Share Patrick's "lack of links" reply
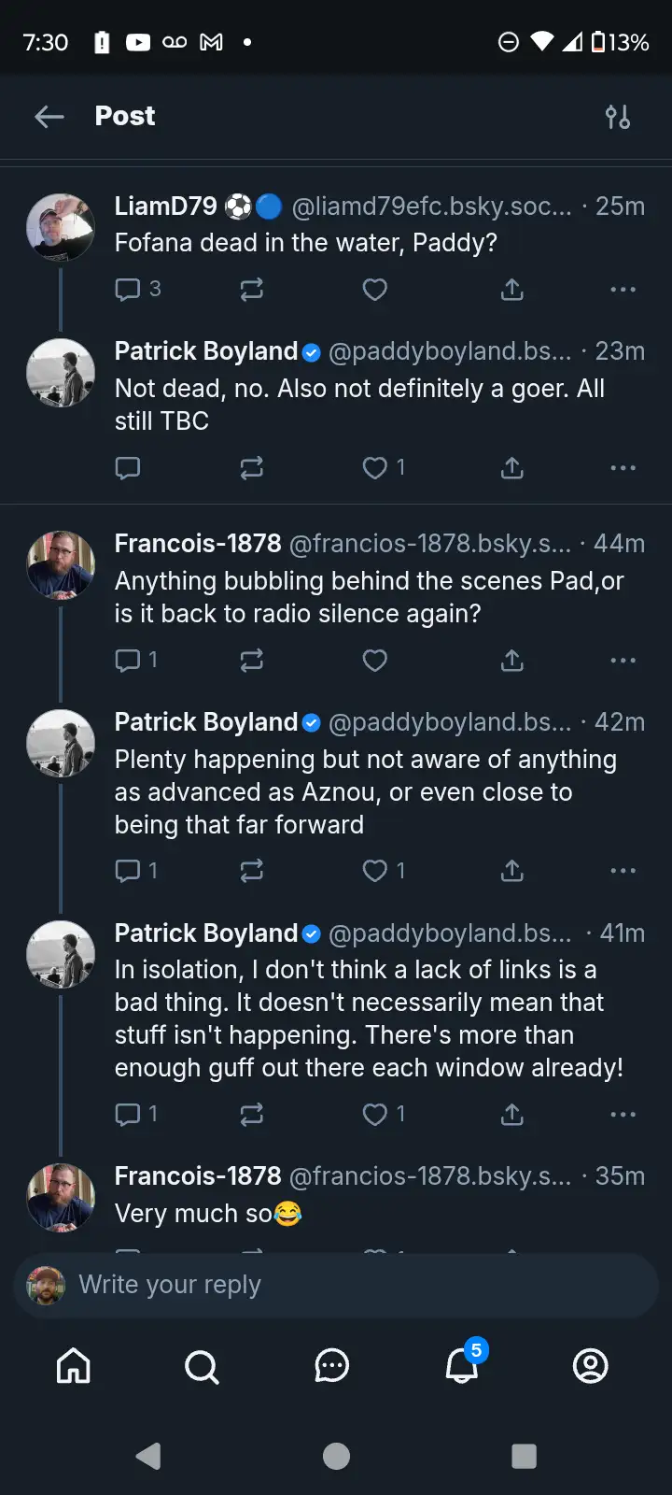Image resolution: width=672 pixels, height=1495 pixels. coord(512,1114)
